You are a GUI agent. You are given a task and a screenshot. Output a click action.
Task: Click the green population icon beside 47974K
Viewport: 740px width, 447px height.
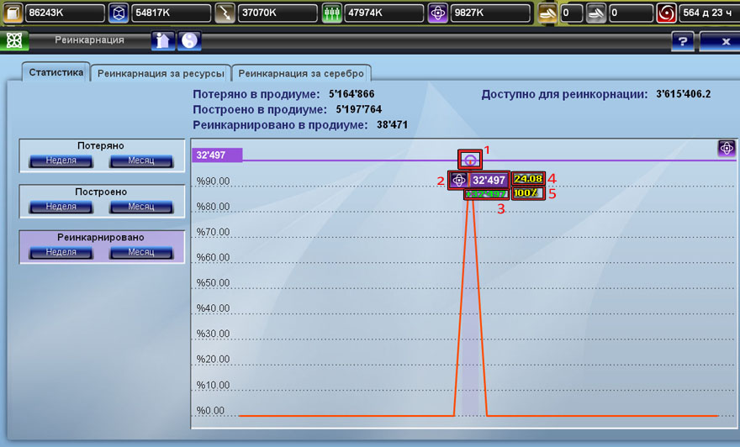331,13
